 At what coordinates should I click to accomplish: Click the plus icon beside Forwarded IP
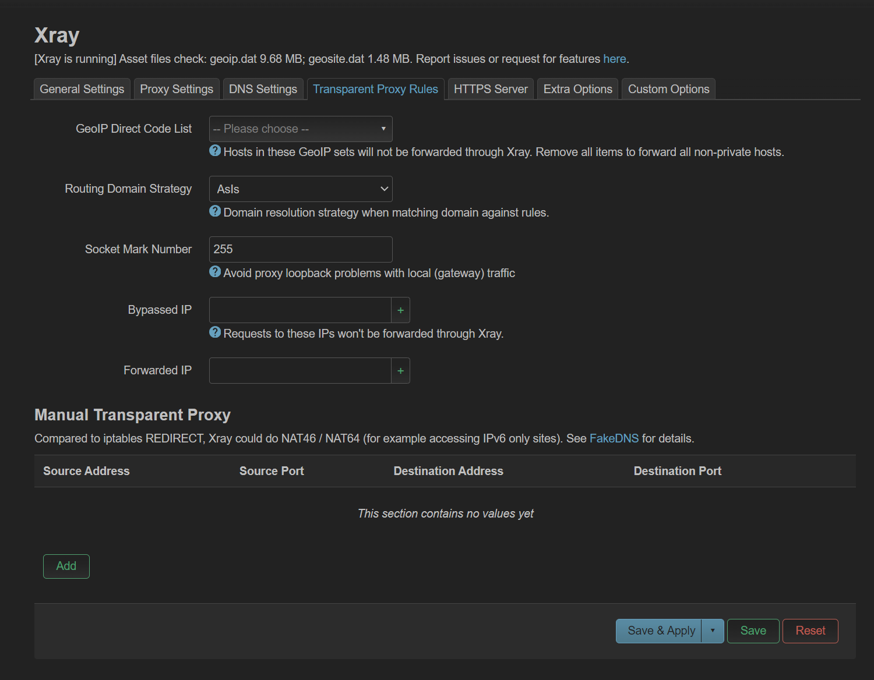tap(400, 371)
